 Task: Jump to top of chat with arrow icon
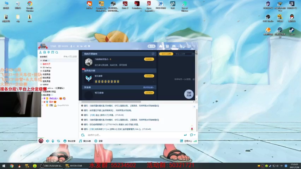click(x=194, y=107)
